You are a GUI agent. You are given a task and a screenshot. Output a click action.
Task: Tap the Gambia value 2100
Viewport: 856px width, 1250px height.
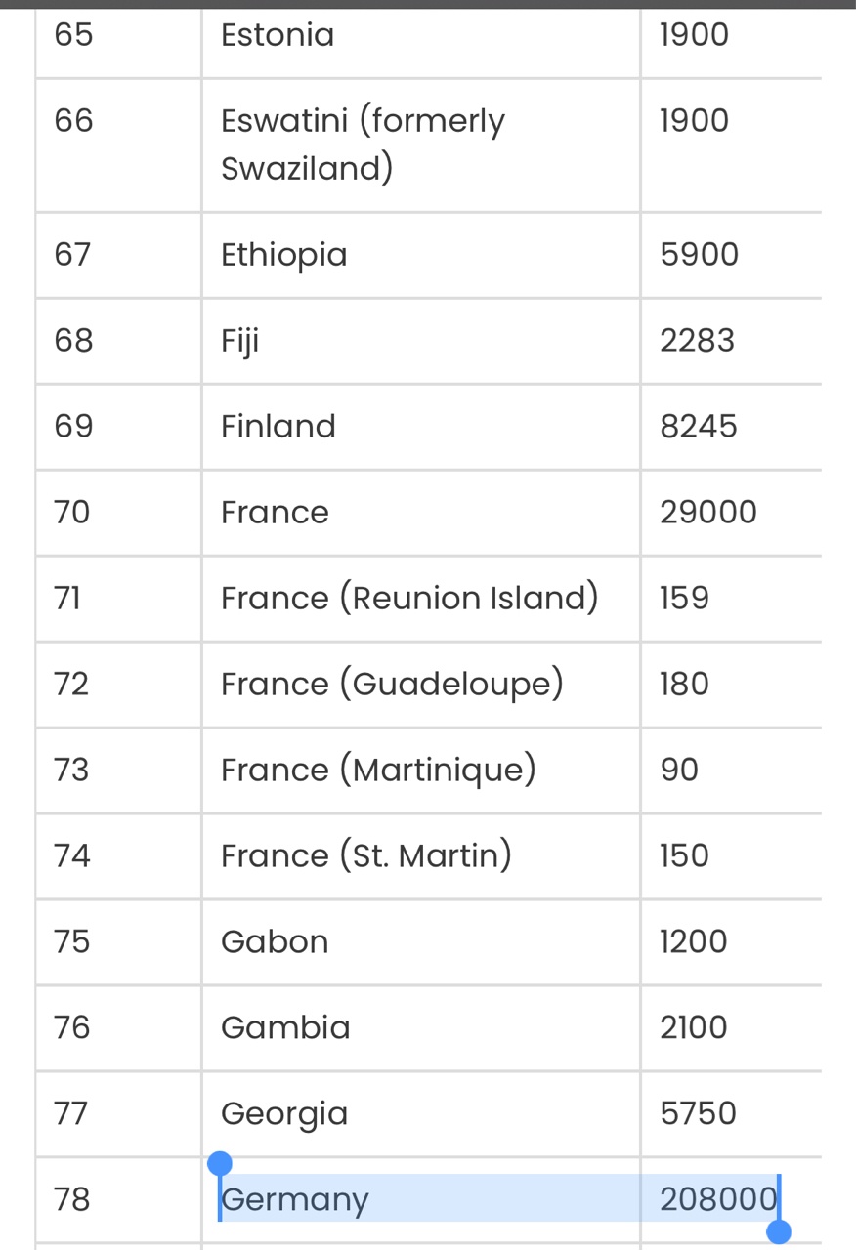(694, 1027)
